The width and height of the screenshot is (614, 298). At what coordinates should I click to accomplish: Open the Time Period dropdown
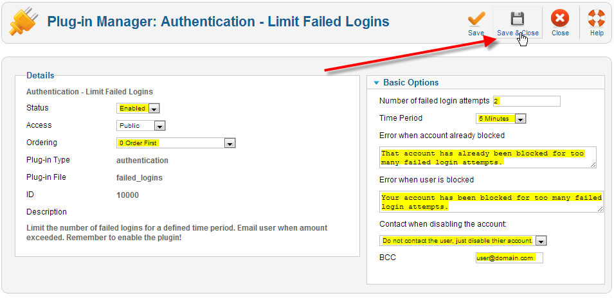pyautogui.click(x=501, y=118)
